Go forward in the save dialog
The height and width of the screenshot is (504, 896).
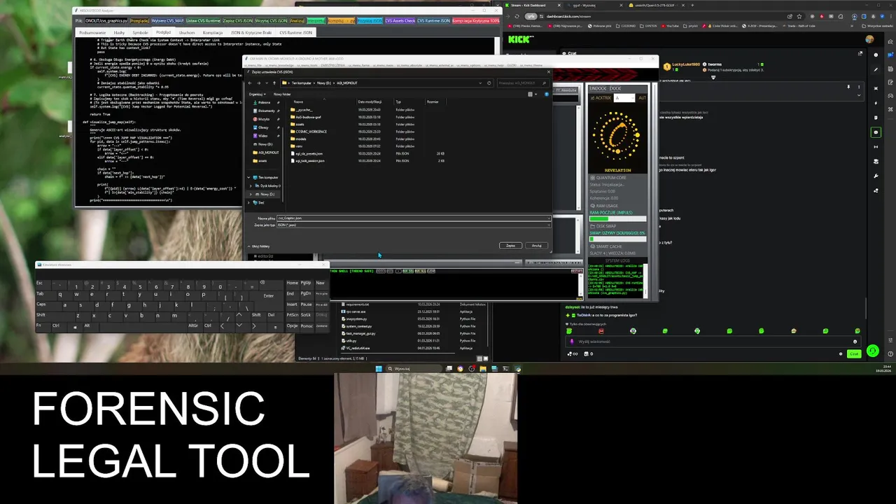click(259, 83)
